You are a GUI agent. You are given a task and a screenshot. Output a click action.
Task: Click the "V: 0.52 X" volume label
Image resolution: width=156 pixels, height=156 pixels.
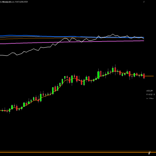click(x=150, y=95)
